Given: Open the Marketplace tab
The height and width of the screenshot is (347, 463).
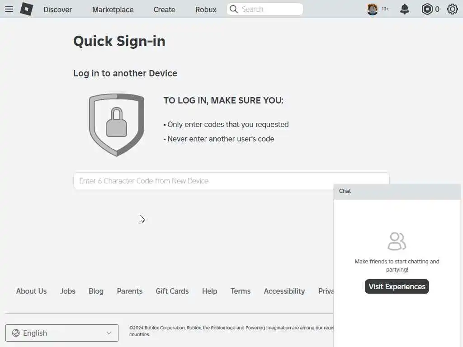Looking at the screenshot, I should point(113,9).
